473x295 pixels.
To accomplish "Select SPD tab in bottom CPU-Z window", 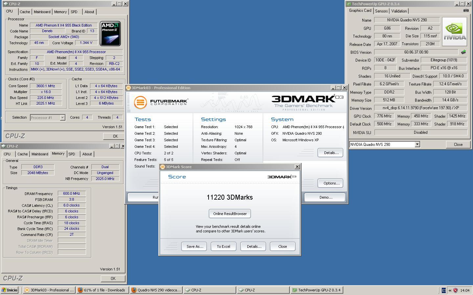I will pos(72,154).
